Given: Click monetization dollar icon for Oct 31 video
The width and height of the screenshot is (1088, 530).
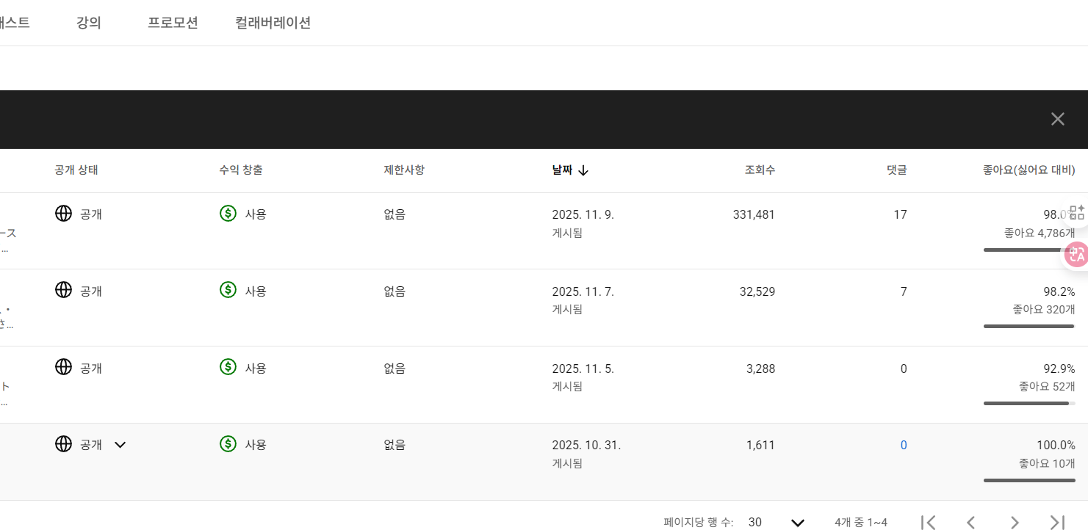Looking at the screenshot, I should click(228, 444).
